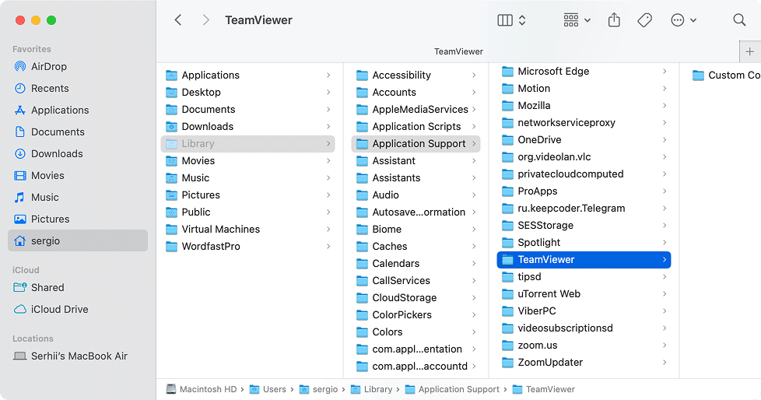
Task: Select the Spotlight folder
Action: (584, 242)
